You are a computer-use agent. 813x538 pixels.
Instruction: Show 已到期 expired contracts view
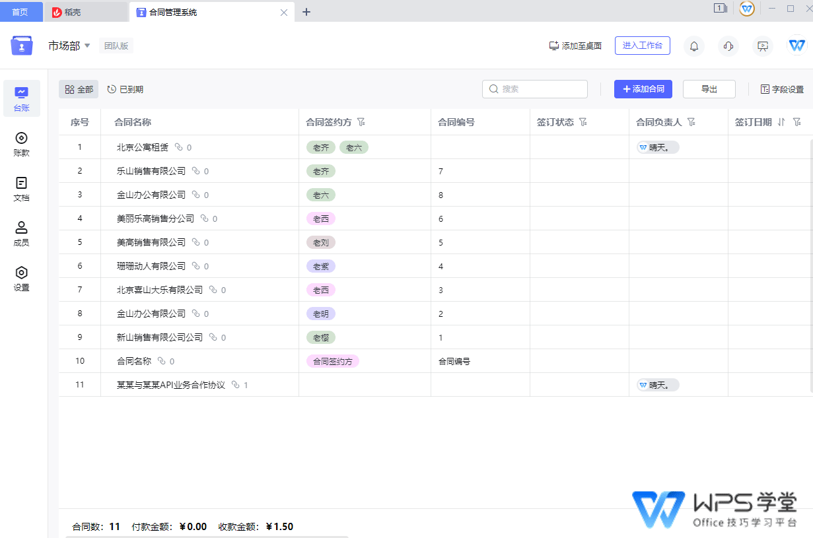(x=125, y=89)
